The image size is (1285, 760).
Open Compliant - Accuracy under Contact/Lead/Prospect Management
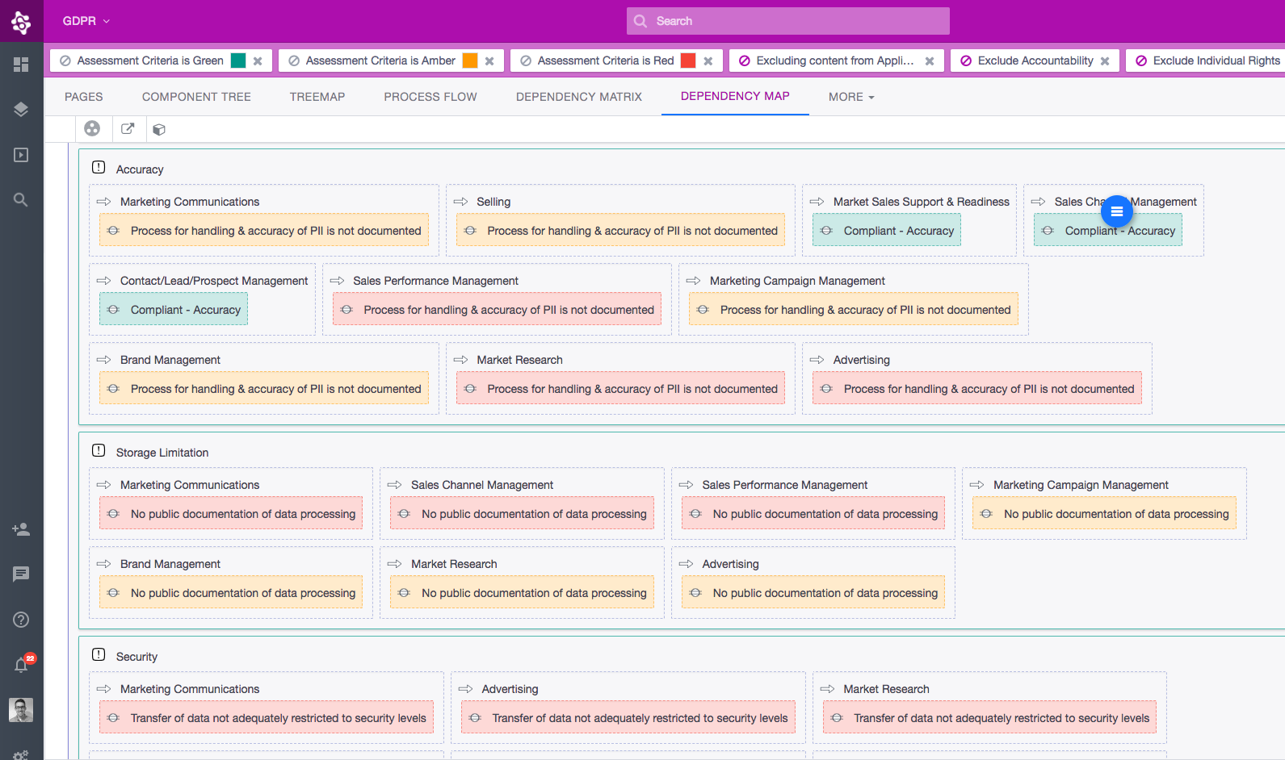(x=174, y=309)
